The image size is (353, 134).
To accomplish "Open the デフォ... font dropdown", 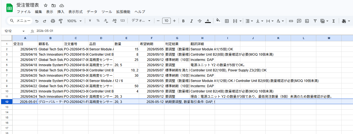I will [x=141, y=21].
